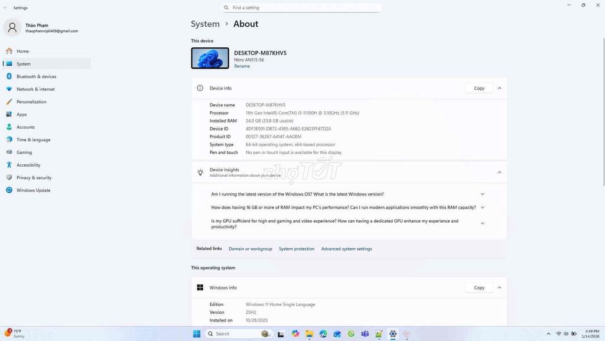Open the Personalization page
Screen dimensions: 605x341
[31, 102]
